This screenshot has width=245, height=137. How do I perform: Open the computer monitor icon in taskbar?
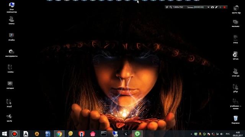(115, 134)
